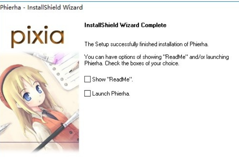Click the Launch Phierha label text

pos(111,93)
